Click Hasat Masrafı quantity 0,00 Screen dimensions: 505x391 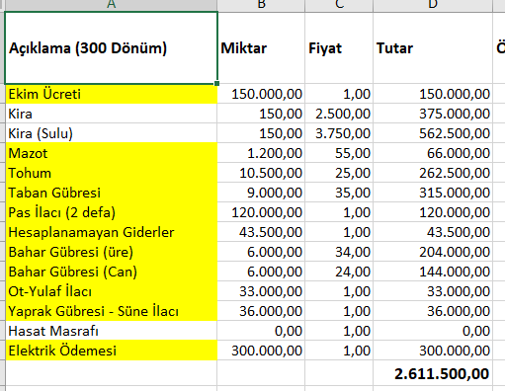click(x=261, y=331)
